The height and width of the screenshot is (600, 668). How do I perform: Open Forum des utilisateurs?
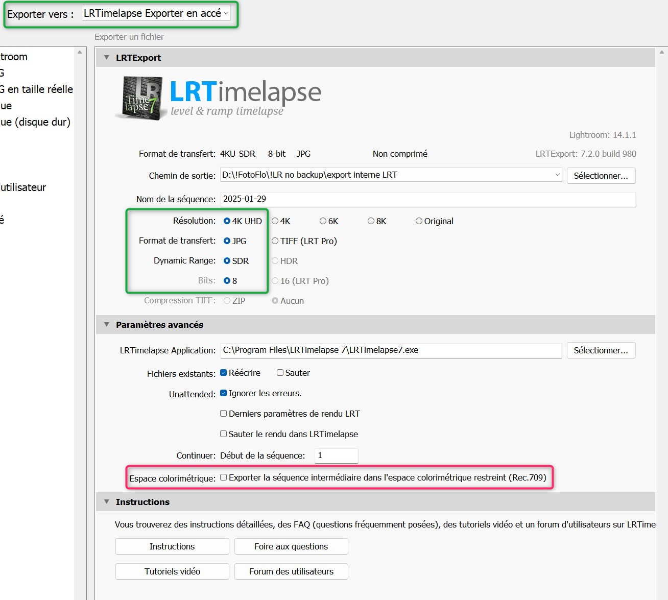click(291, 571)
